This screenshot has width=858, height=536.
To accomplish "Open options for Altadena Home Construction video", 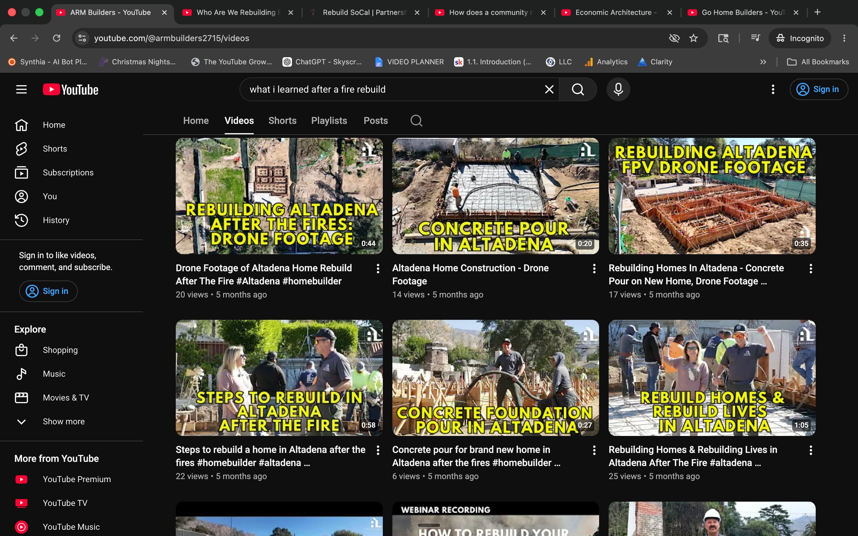I will (594, 268).
